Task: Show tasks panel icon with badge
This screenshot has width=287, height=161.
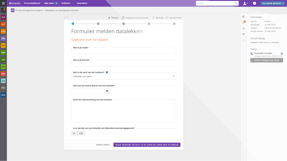Action: [x=243, y=22]
